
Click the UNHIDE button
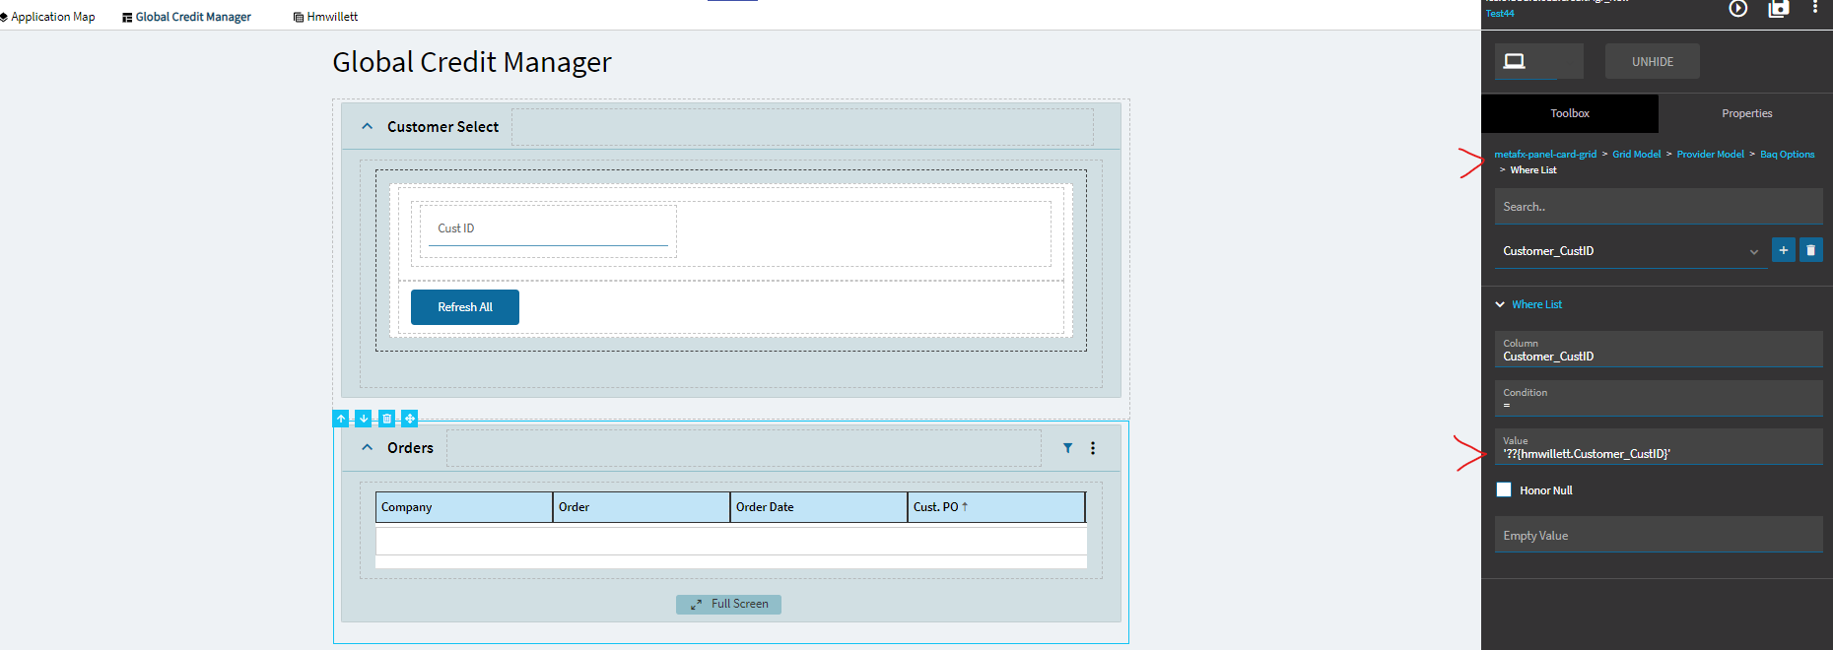click(x=1653, y=61)
